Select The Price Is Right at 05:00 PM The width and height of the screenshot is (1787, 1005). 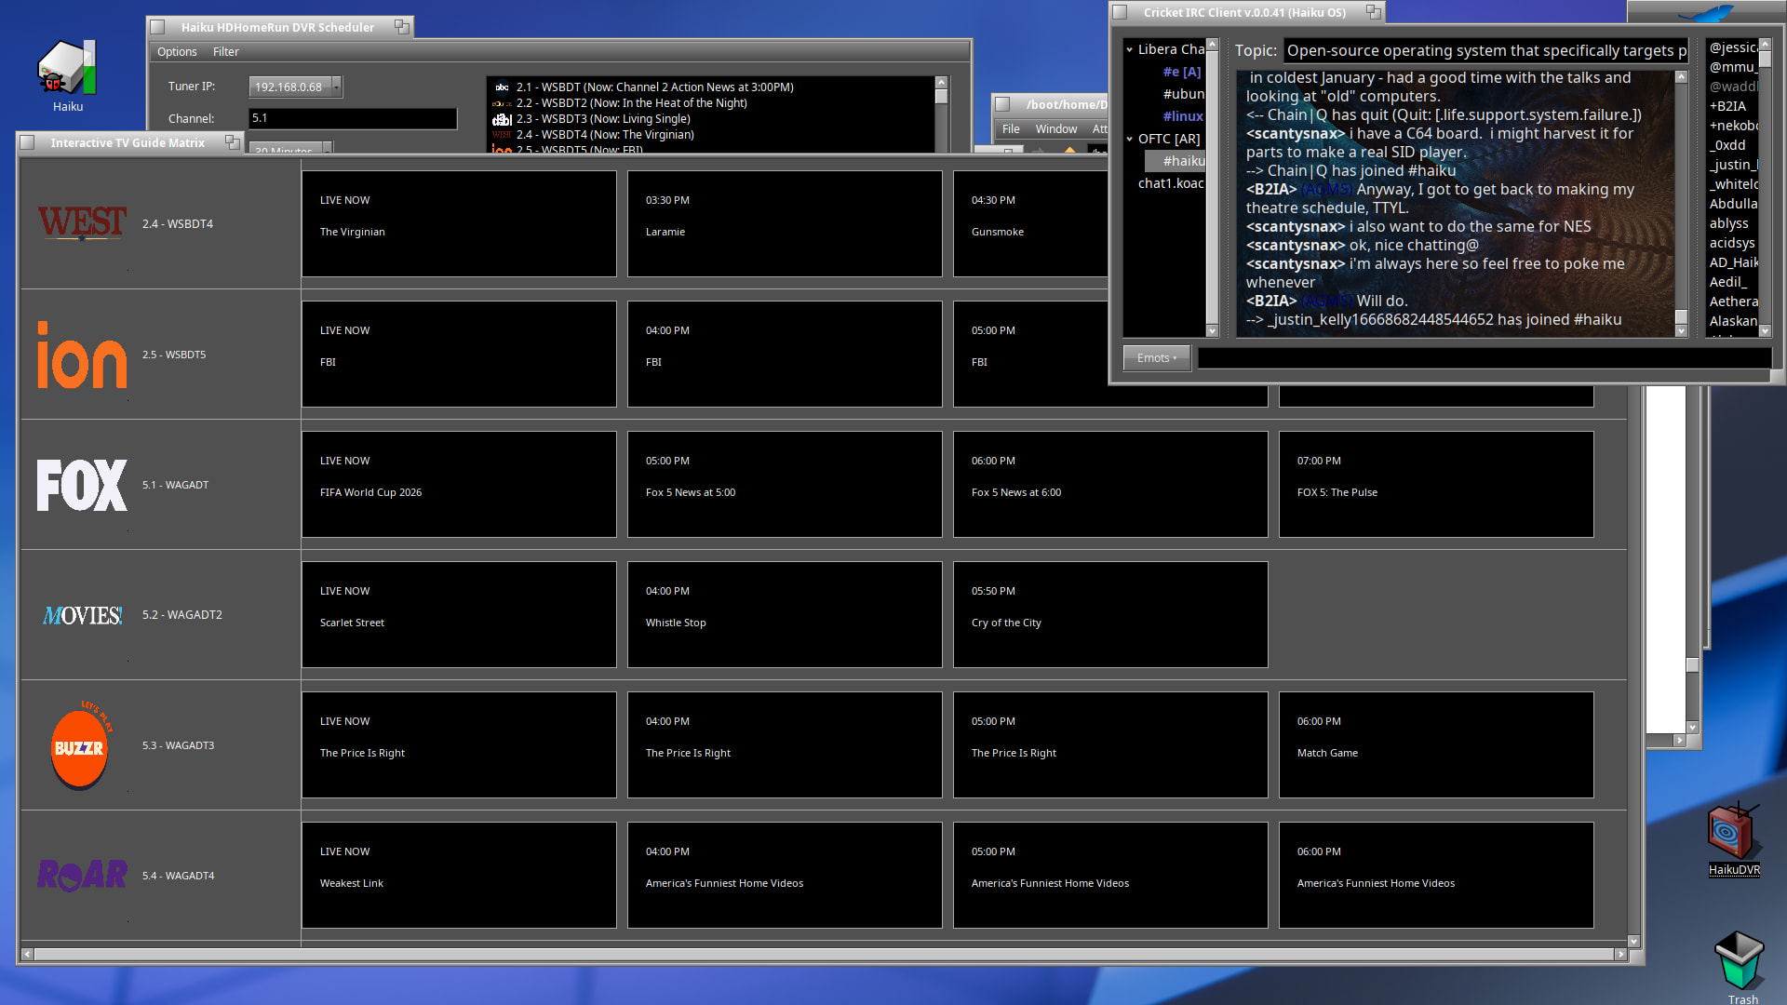pos(1110,744)
